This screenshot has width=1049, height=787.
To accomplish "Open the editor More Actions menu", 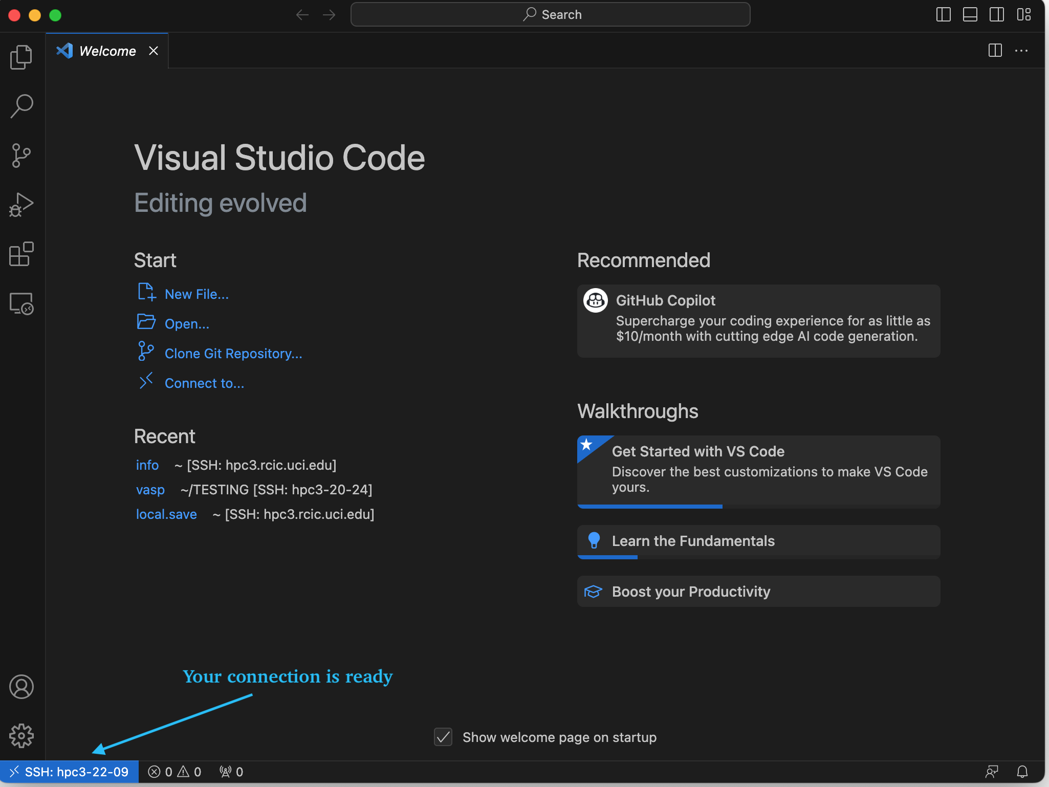I will (x=1021, y=50).
